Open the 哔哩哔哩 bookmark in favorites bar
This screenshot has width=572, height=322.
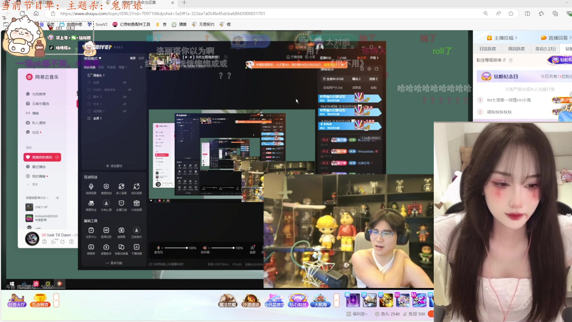pyautogui.click(x=71, y=24)
